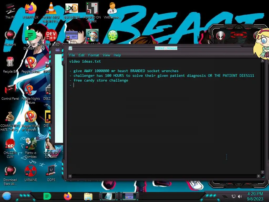Launch the CHUZZIN CUM red fuzzball shortcut

click(10, 148)
